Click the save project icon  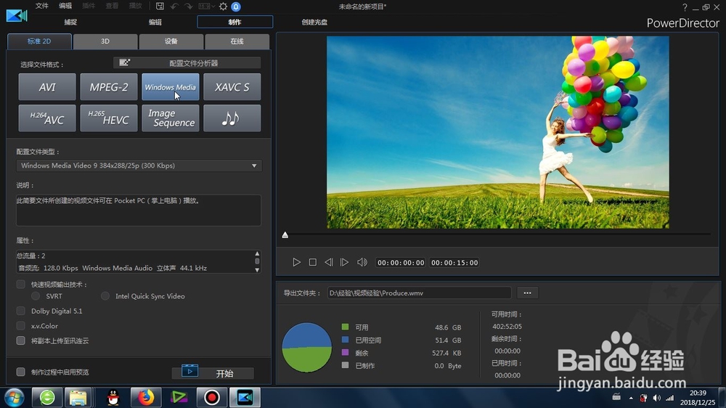[x=160, y=6]
